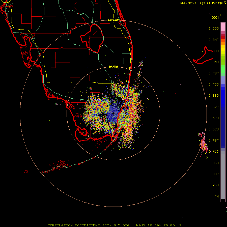
Task: Click the 0.307 scale value
Action: pos(214,174)
